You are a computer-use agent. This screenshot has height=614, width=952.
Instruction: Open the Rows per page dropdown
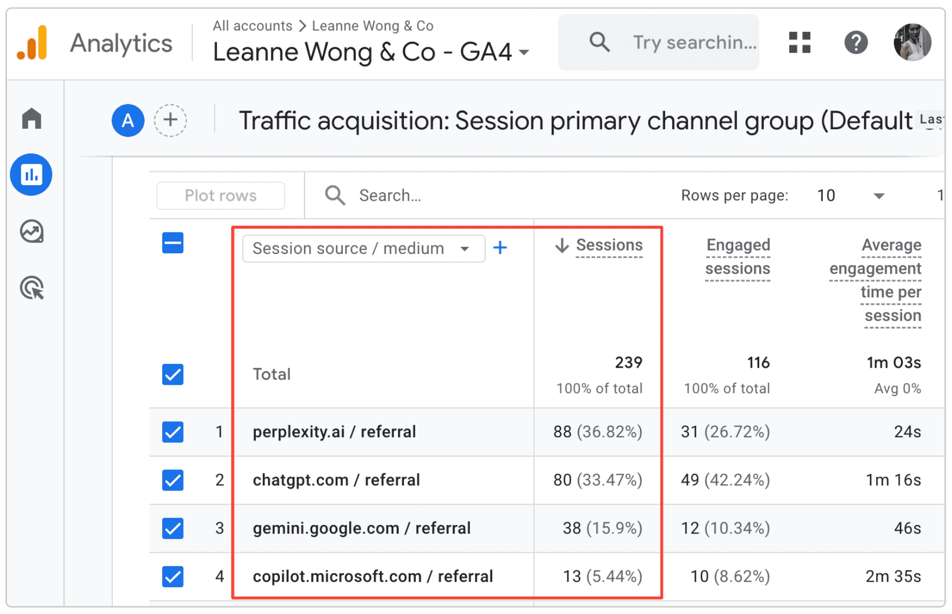850,195
